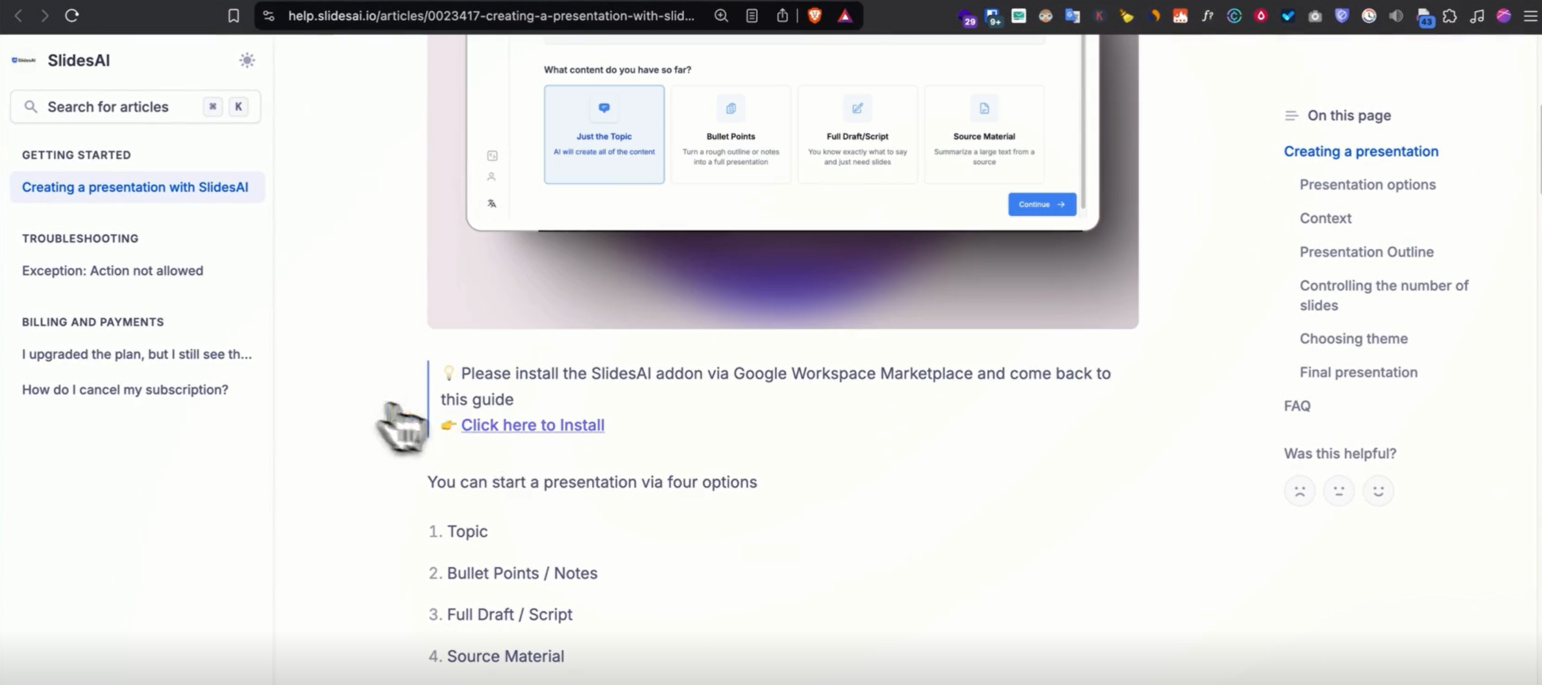Viewport: 1542px width, 685px height.
Task: Select Bullet Points card in screenshot
Action: (731, 134)
